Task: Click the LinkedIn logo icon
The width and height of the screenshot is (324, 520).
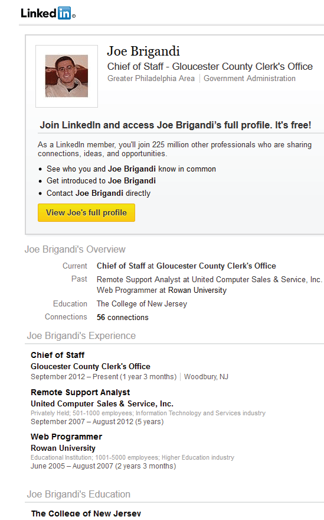Action: coord(48,13)
